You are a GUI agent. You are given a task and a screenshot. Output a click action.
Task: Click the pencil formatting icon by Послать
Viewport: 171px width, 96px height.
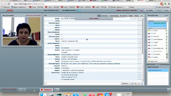[133, 83]
